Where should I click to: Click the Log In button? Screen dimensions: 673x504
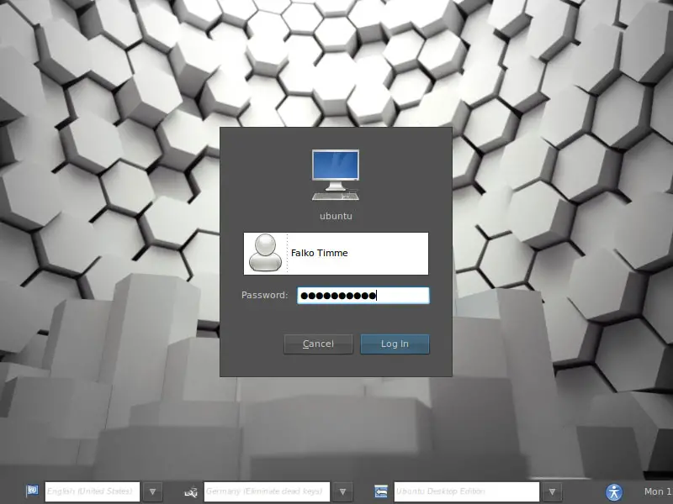point(395,344)
